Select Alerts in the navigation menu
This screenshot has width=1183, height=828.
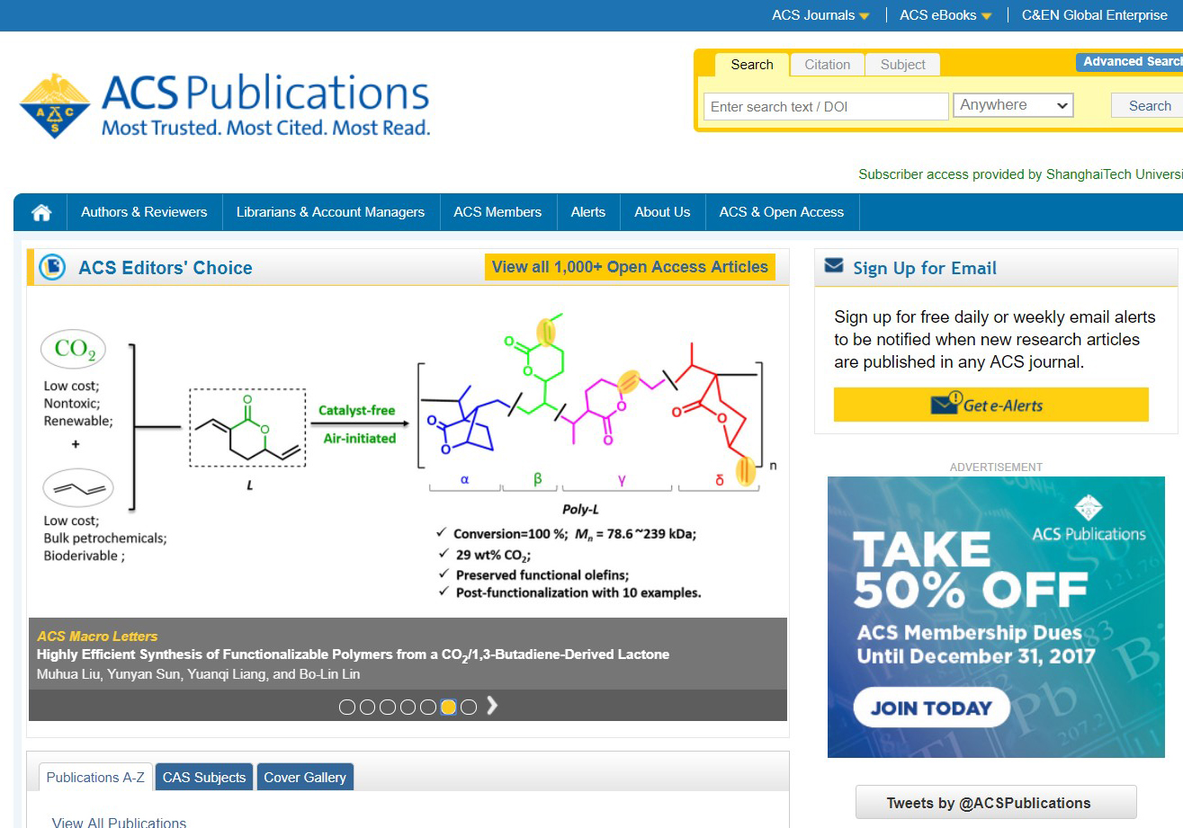point(588,211)
